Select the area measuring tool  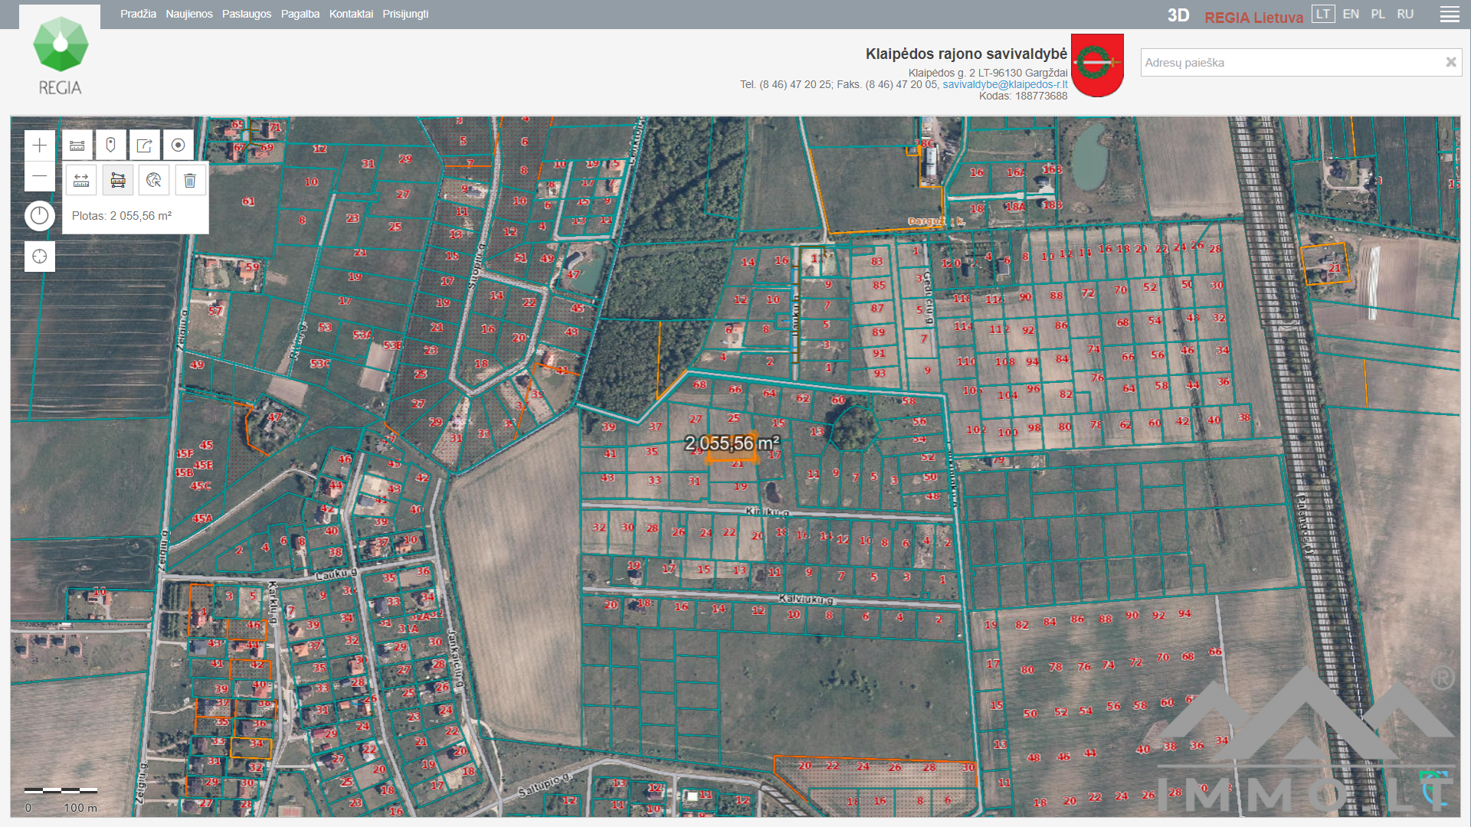(118, 180)
